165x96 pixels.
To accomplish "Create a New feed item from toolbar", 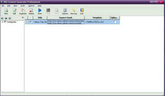I will [6, 12].
